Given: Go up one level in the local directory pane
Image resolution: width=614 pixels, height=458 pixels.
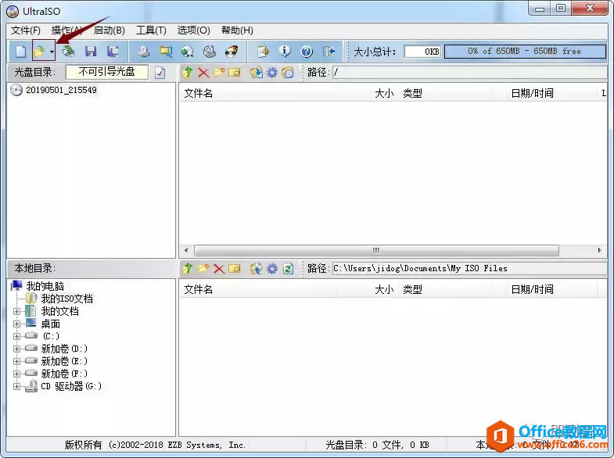Looking at the screenshot, I should (188, 268).
